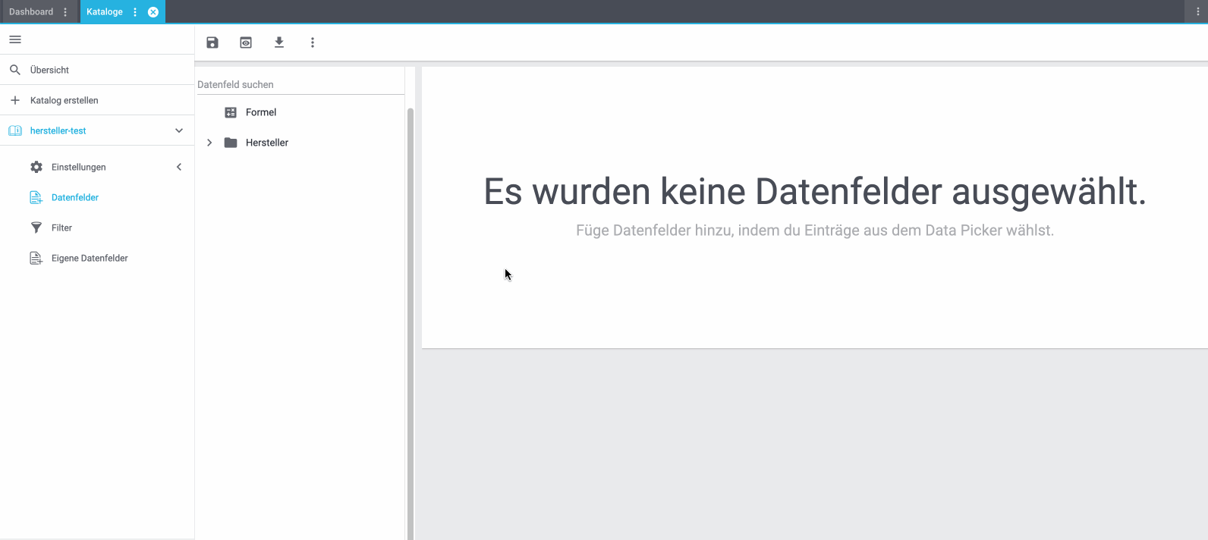Click the Datenfeld suchen search field
Viewport: 1208px width, 540px height.
click(300, 84)
